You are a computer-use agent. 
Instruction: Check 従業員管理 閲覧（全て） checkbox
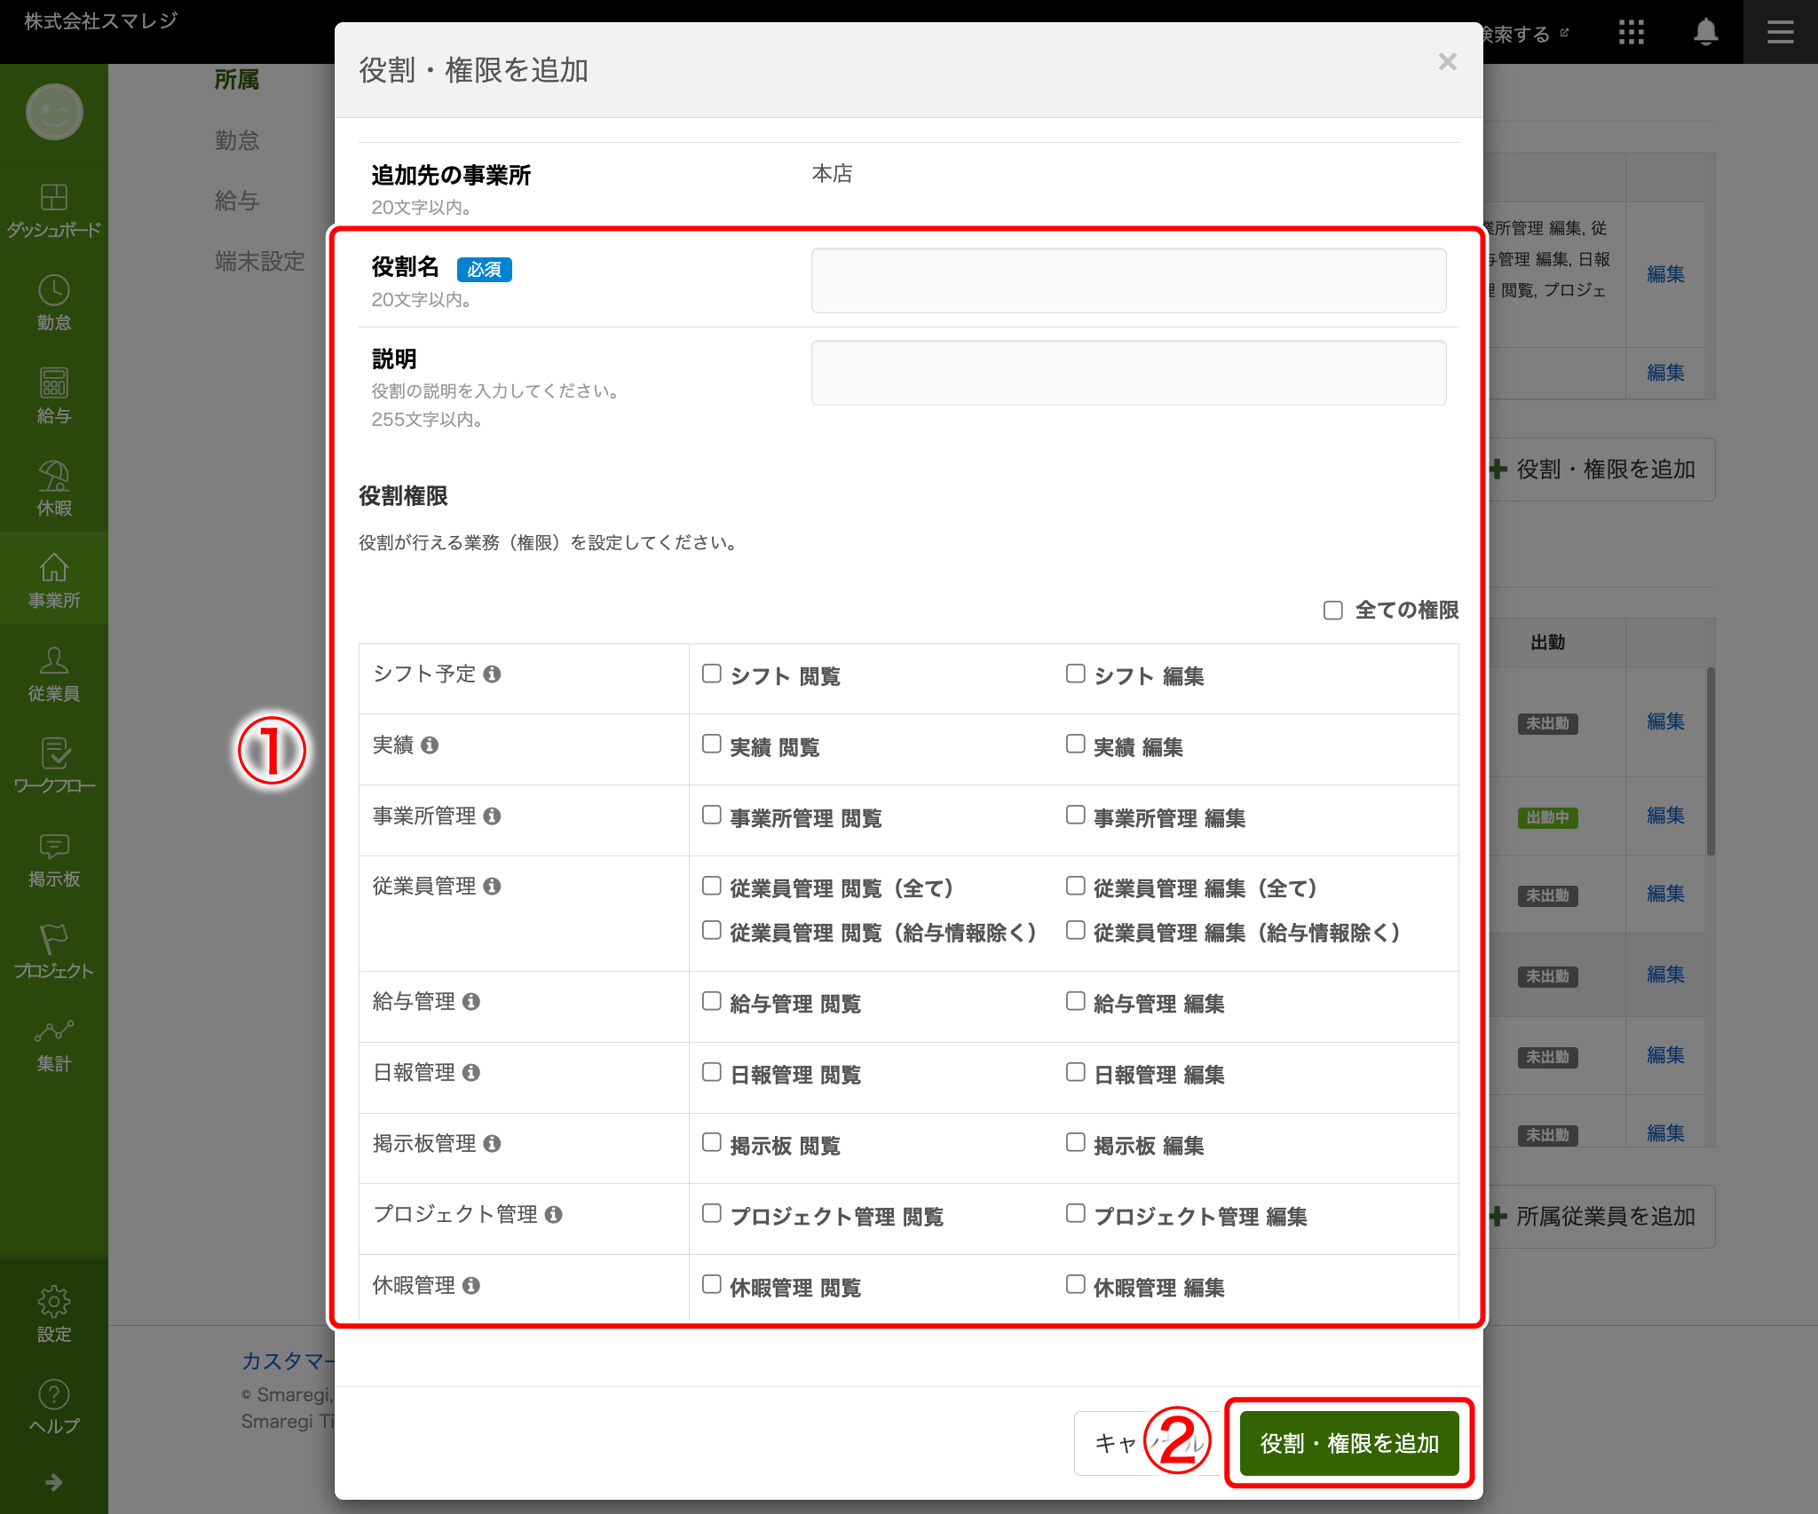pos(711,886)
